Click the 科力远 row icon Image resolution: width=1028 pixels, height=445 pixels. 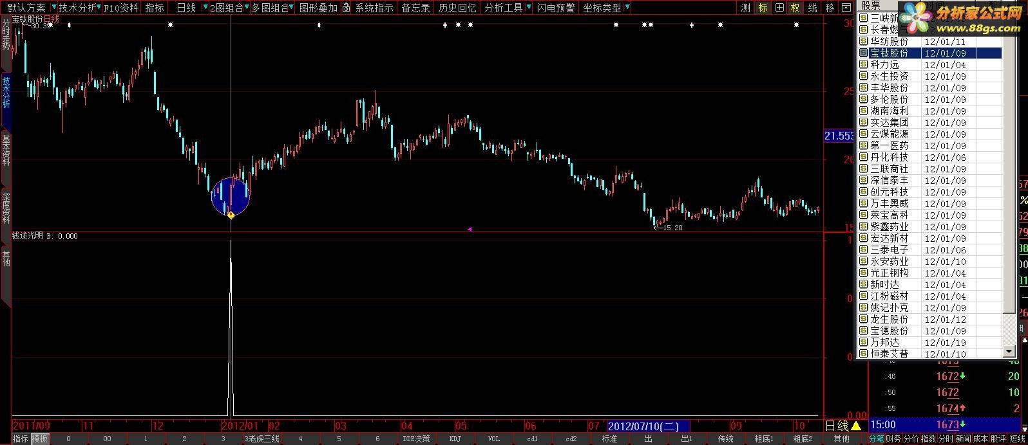click(864, 65)
